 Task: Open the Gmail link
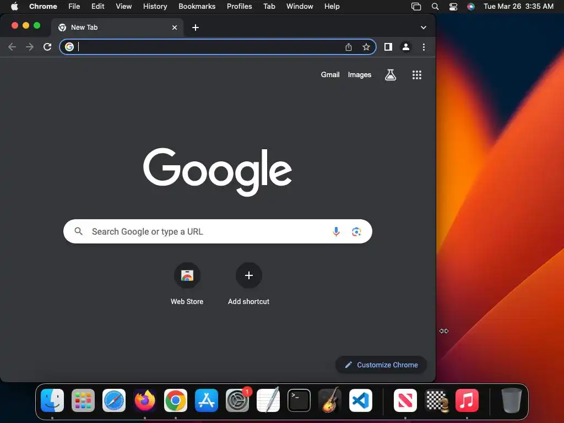coord(330,74)
